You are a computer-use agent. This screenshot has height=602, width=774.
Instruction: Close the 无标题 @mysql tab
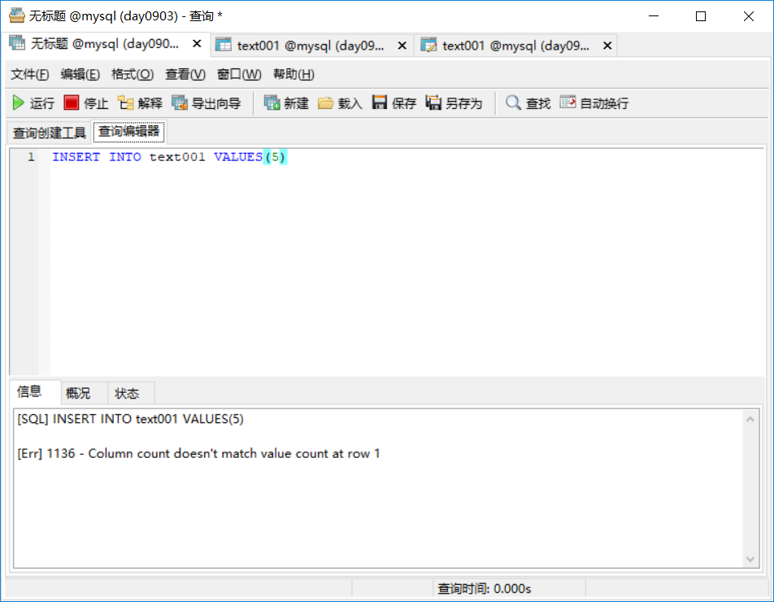coord(197,44)
